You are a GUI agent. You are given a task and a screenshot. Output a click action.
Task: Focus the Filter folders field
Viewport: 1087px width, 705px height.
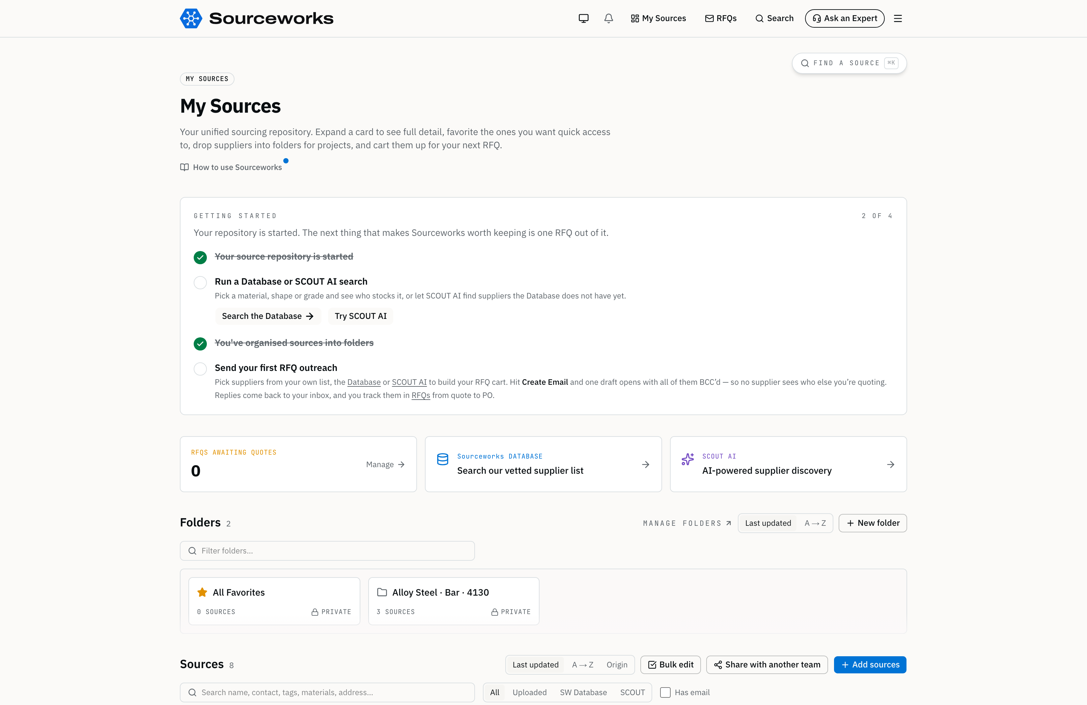[327, 550]
